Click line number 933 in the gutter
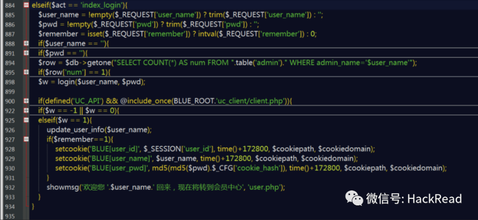The height and width of the screenshot is (220, 478). (10, 197)
